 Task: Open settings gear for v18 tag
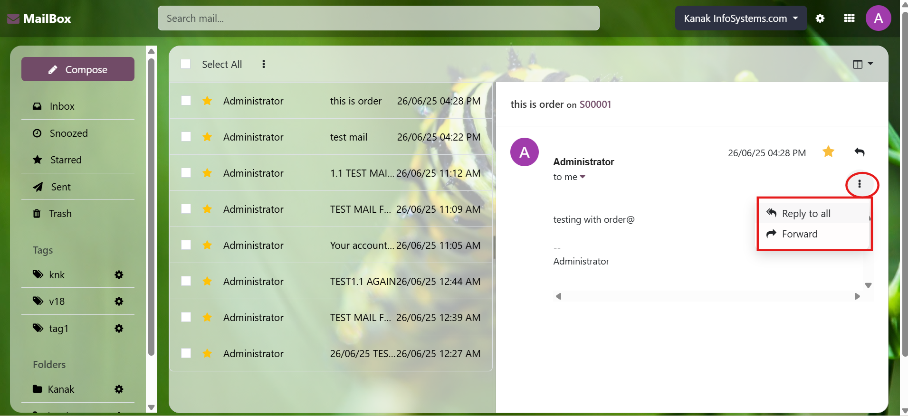[x=119, y=302]
